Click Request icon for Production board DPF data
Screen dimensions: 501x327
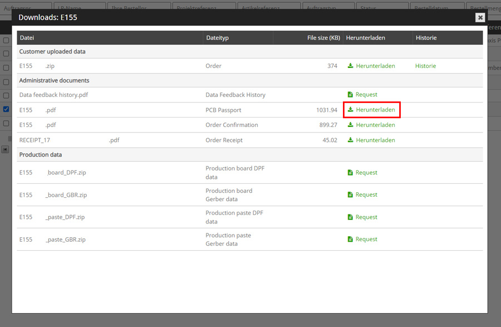pyautogui.click(x=350, y=173)
